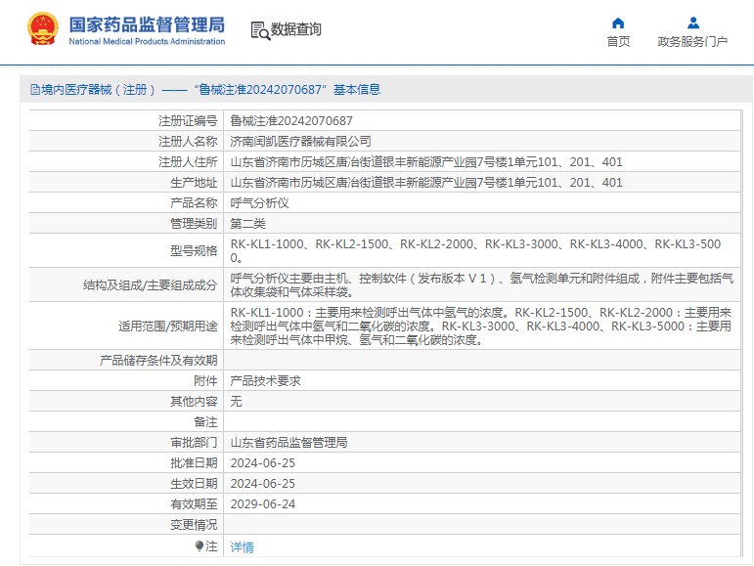Click the 产品技术要求 attachment cell
The width and height of the screenshot is (754, 566).
pos(265,381)
